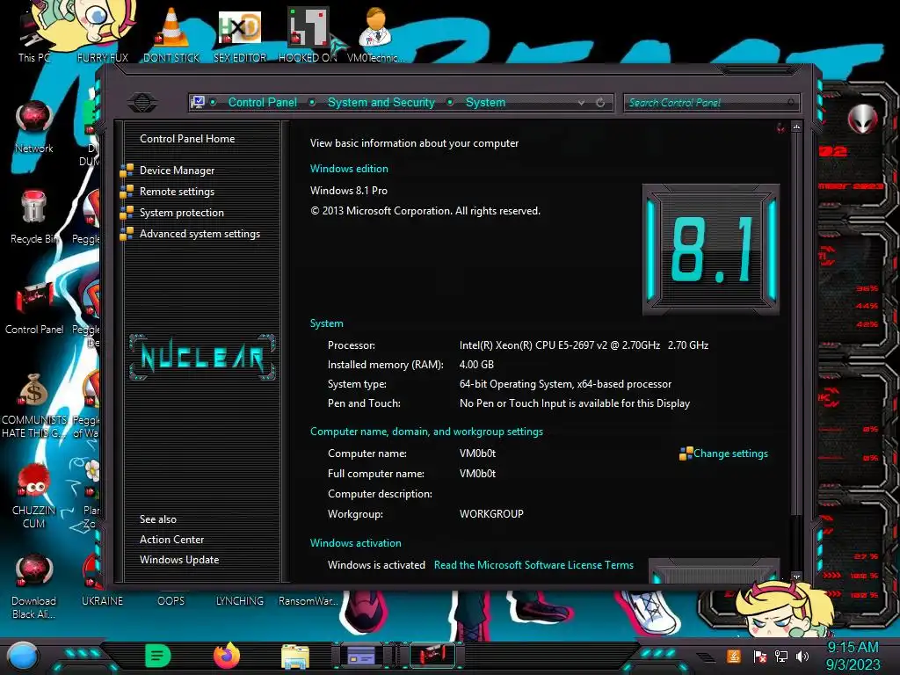Select the Computer name value 'VM0b0t'
Screen dimensions: 900x675
477,454
